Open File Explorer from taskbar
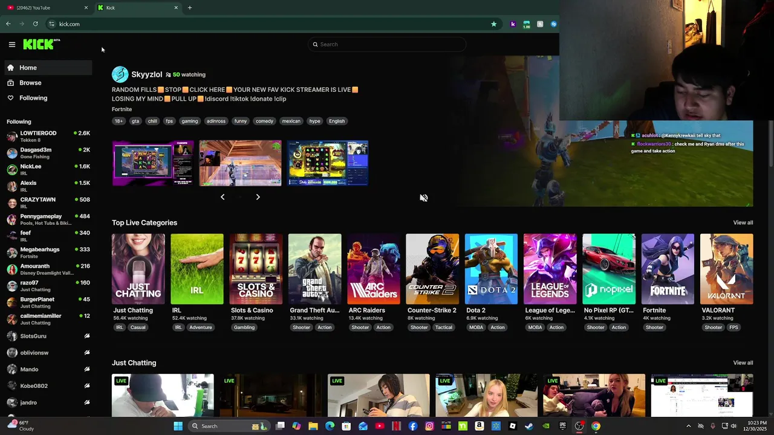This screenshot has width=774, height=435. click(x=313, y=426)
